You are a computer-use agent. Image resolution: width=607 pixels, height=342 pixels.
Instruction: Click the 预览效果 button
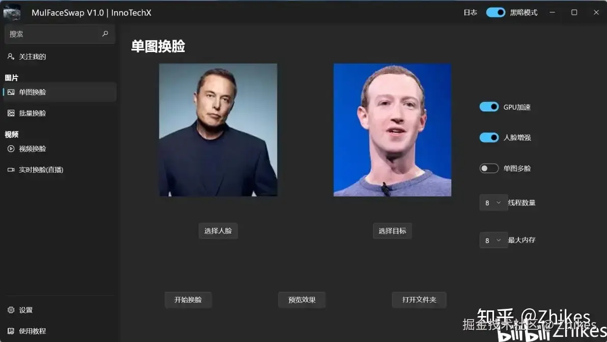(302, 300)
